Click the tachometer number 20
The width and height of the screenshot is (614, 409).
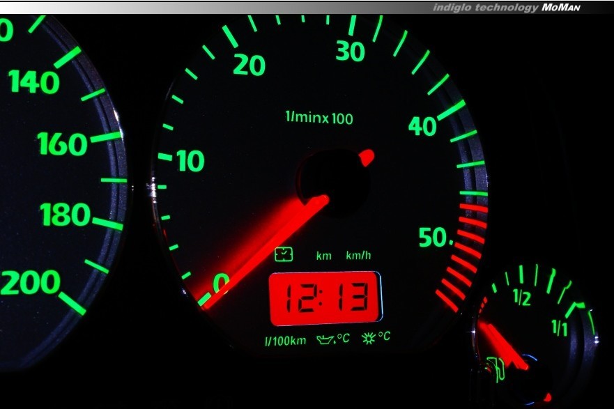coord(250,65)
